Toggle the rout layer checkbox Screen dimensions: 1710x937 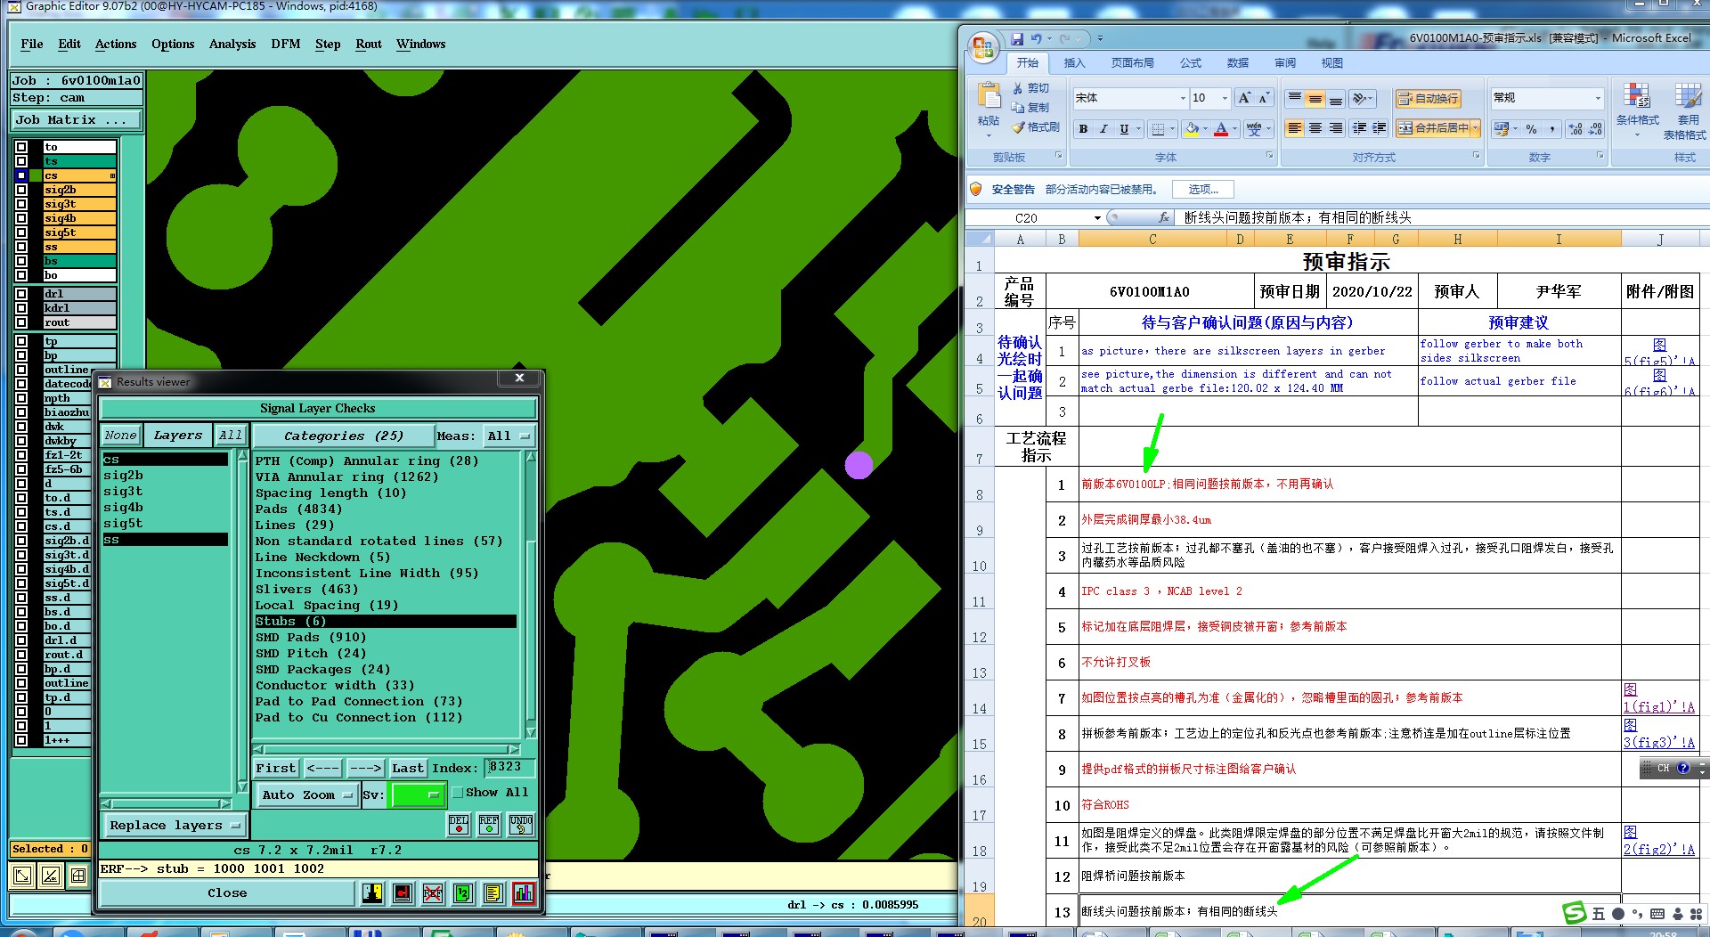(21, 322)
